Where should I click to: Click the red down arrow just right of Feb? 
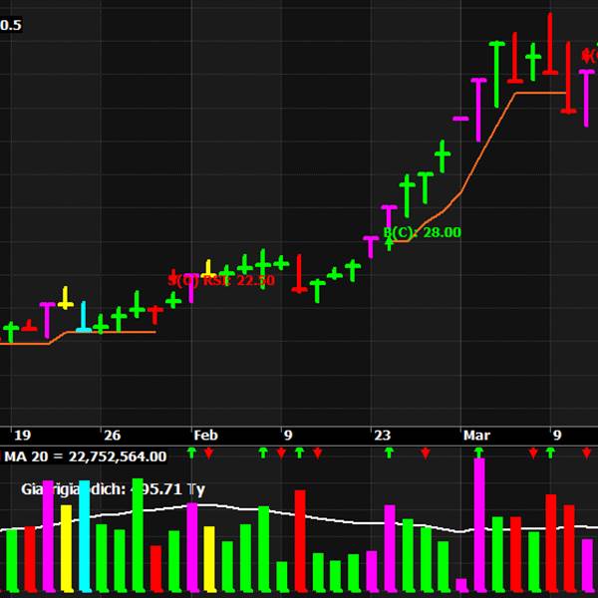(208, 453)
